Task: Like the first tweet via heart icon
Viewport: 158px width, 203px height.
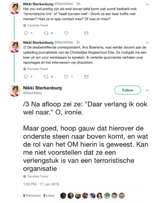Action: pos(66,33)
